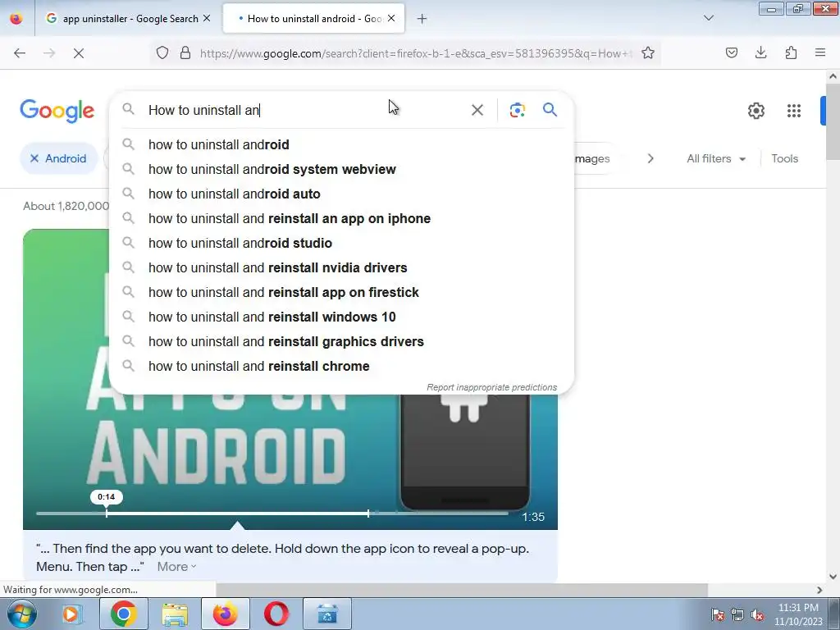Open Action Center flag tray icon
Screen dimensions: 840x630
pyautogui.click(x=717, y=614)
